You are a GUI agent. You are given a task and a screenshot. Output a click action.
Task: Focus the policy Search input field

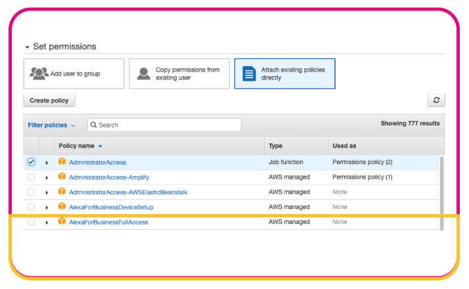click(x=167, y=125)
